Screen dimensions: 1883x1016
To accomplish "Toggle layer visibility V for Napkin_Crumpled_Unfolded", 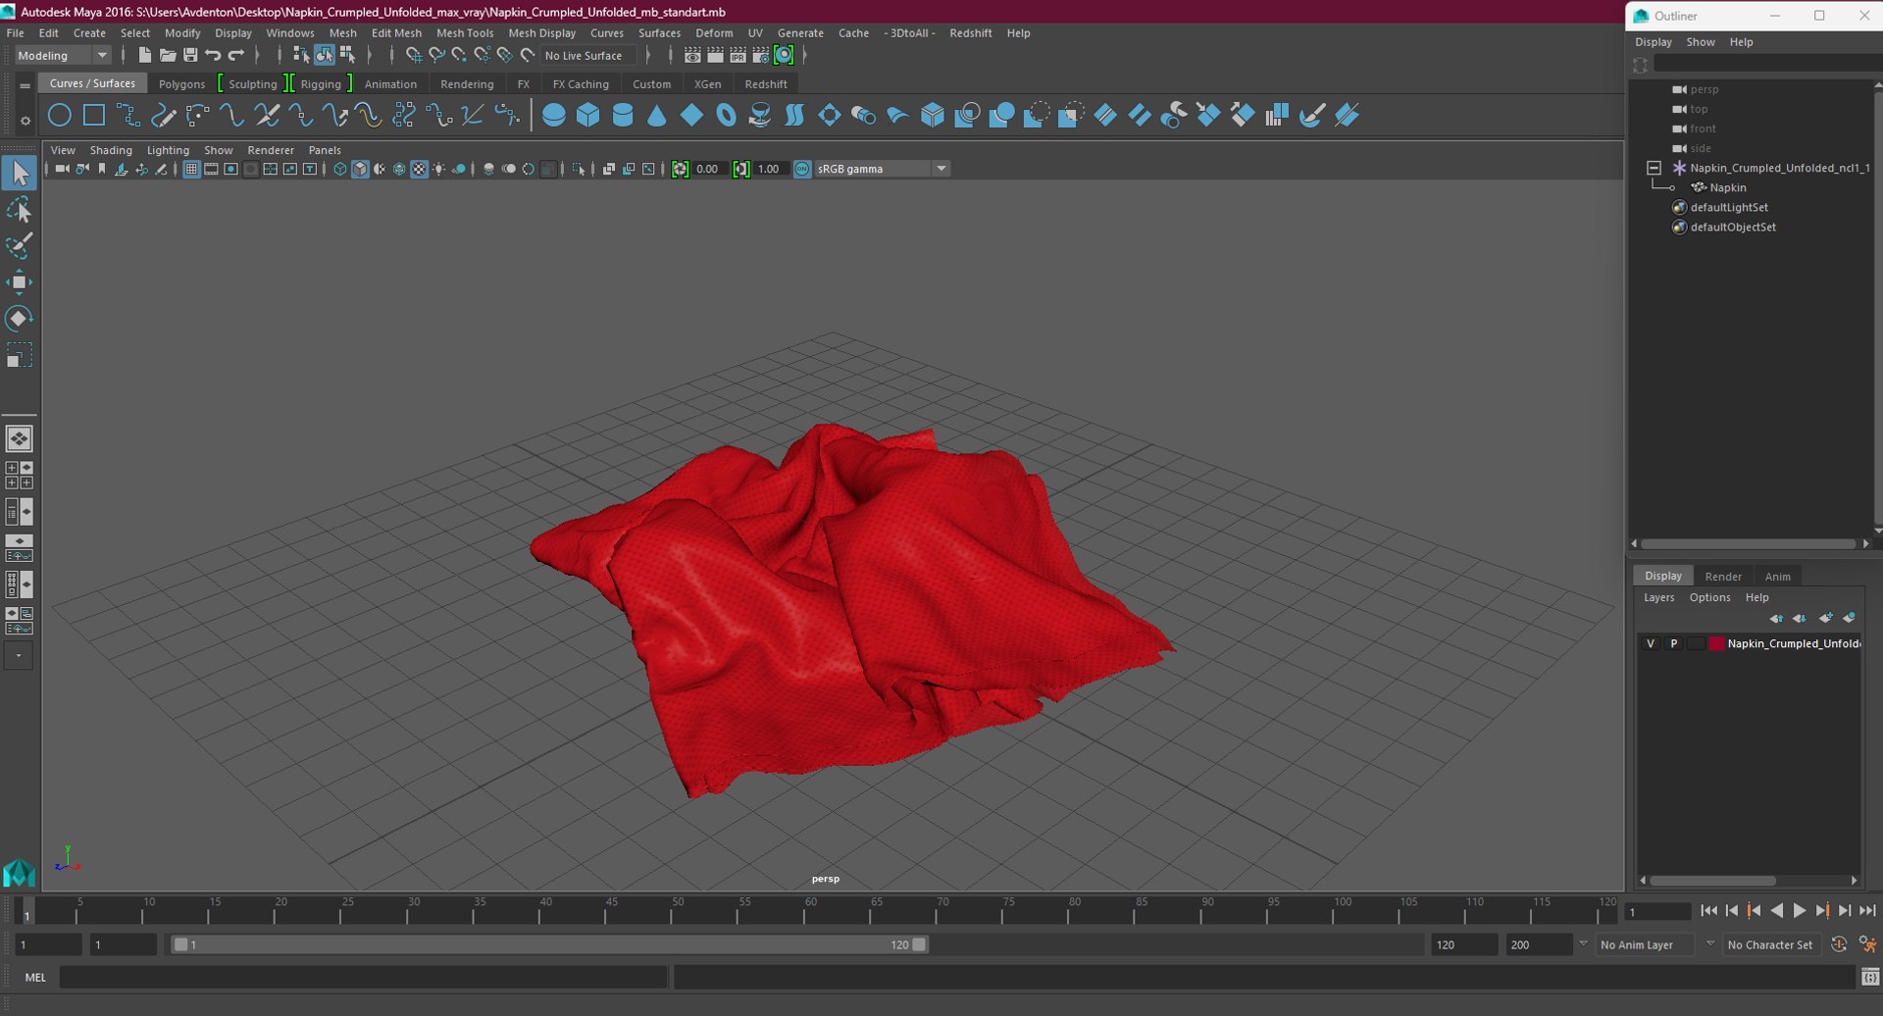I will [1651, 644].
